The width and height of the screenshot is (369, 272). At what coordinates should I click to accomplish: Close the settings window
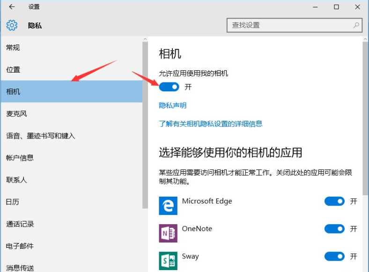click(x=357, y=7)
